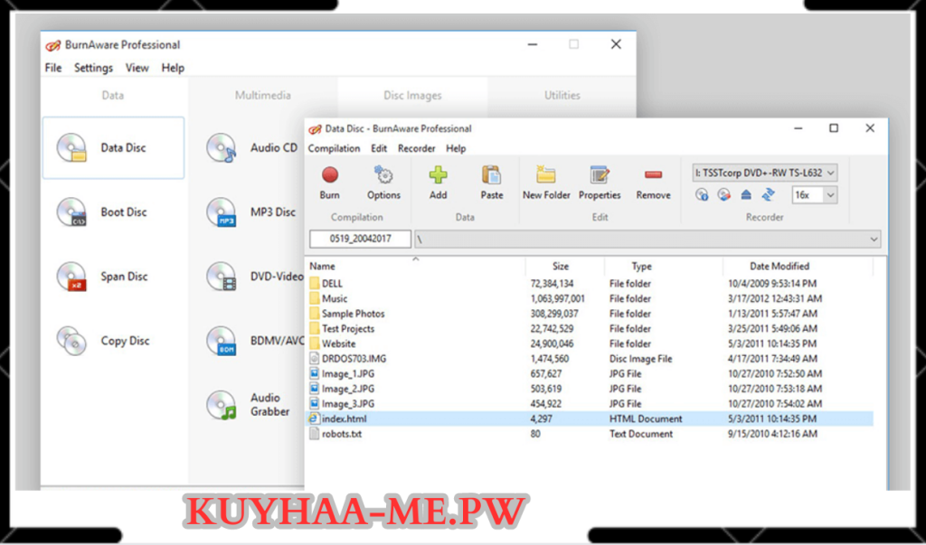
Task: Select Boot Disc in main window
Action: coord(113,212)
